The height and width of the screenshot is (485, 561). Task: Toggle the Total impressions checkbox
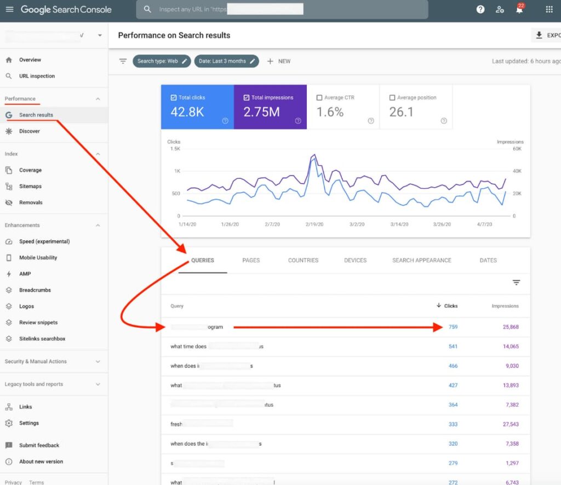247,98
